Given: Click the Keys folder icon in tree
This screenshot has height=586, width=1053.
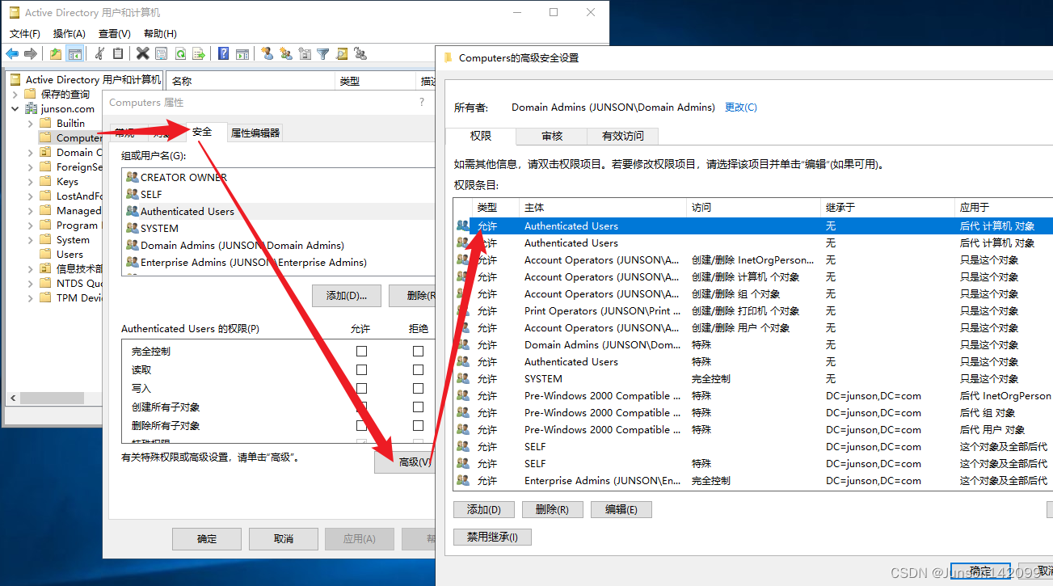Looking at the screenshot, I should (45, 181).
